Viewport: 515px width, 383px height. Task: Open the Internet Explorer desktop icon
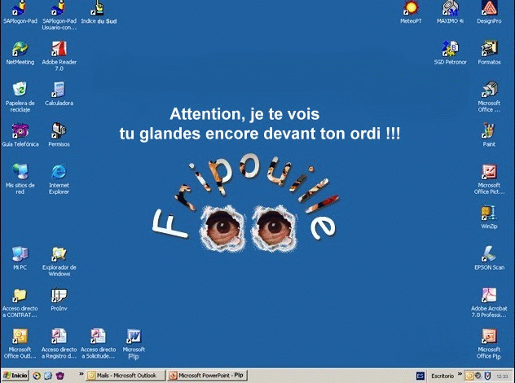tap(59, 172)
